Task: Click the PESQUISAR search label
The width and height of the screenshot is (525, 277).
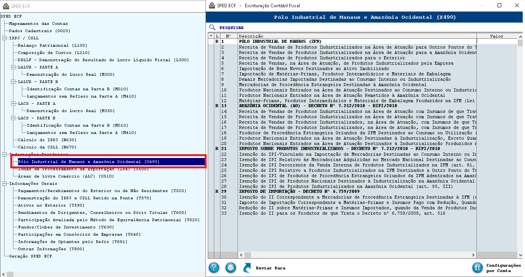Action: 232,28
